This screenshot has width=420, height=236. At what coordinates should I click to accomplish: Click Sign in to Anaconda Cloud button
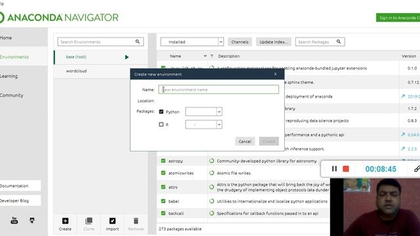[x=398, y=18]
